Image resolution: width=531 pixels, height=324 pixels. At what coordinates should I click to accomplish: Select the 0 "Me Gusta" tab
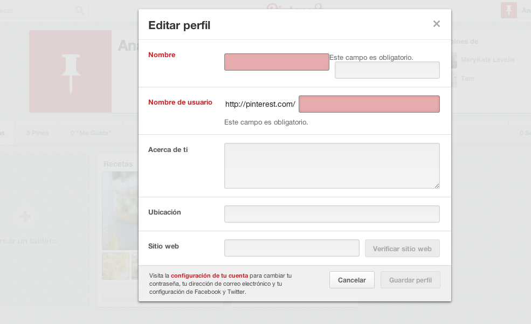pyautogui.click(x=91, y=133)
